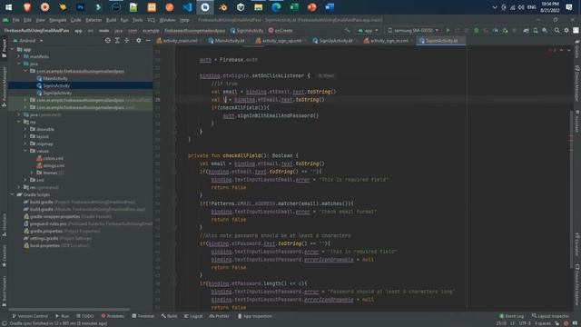Open the Terminal tool window
Screen dimensions: 581x327
(143, 316)
